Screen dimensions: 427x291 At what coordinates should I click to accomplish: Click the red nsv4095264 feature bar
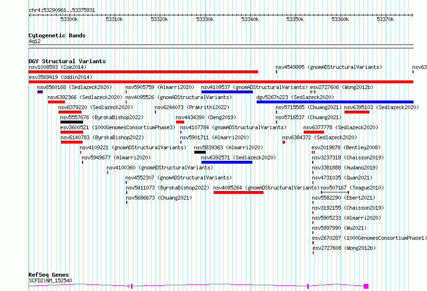click(238, 192)
